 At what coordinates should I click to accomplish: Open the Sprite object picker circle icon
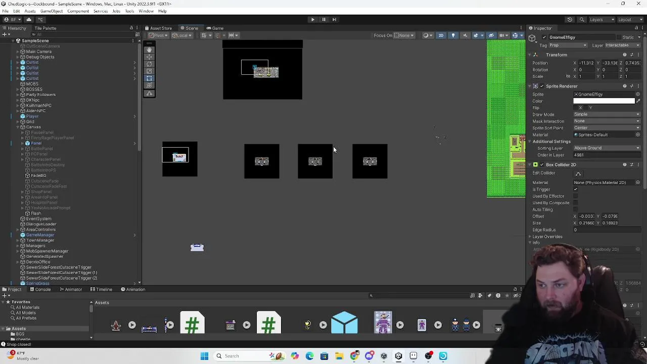coord(638,95)
